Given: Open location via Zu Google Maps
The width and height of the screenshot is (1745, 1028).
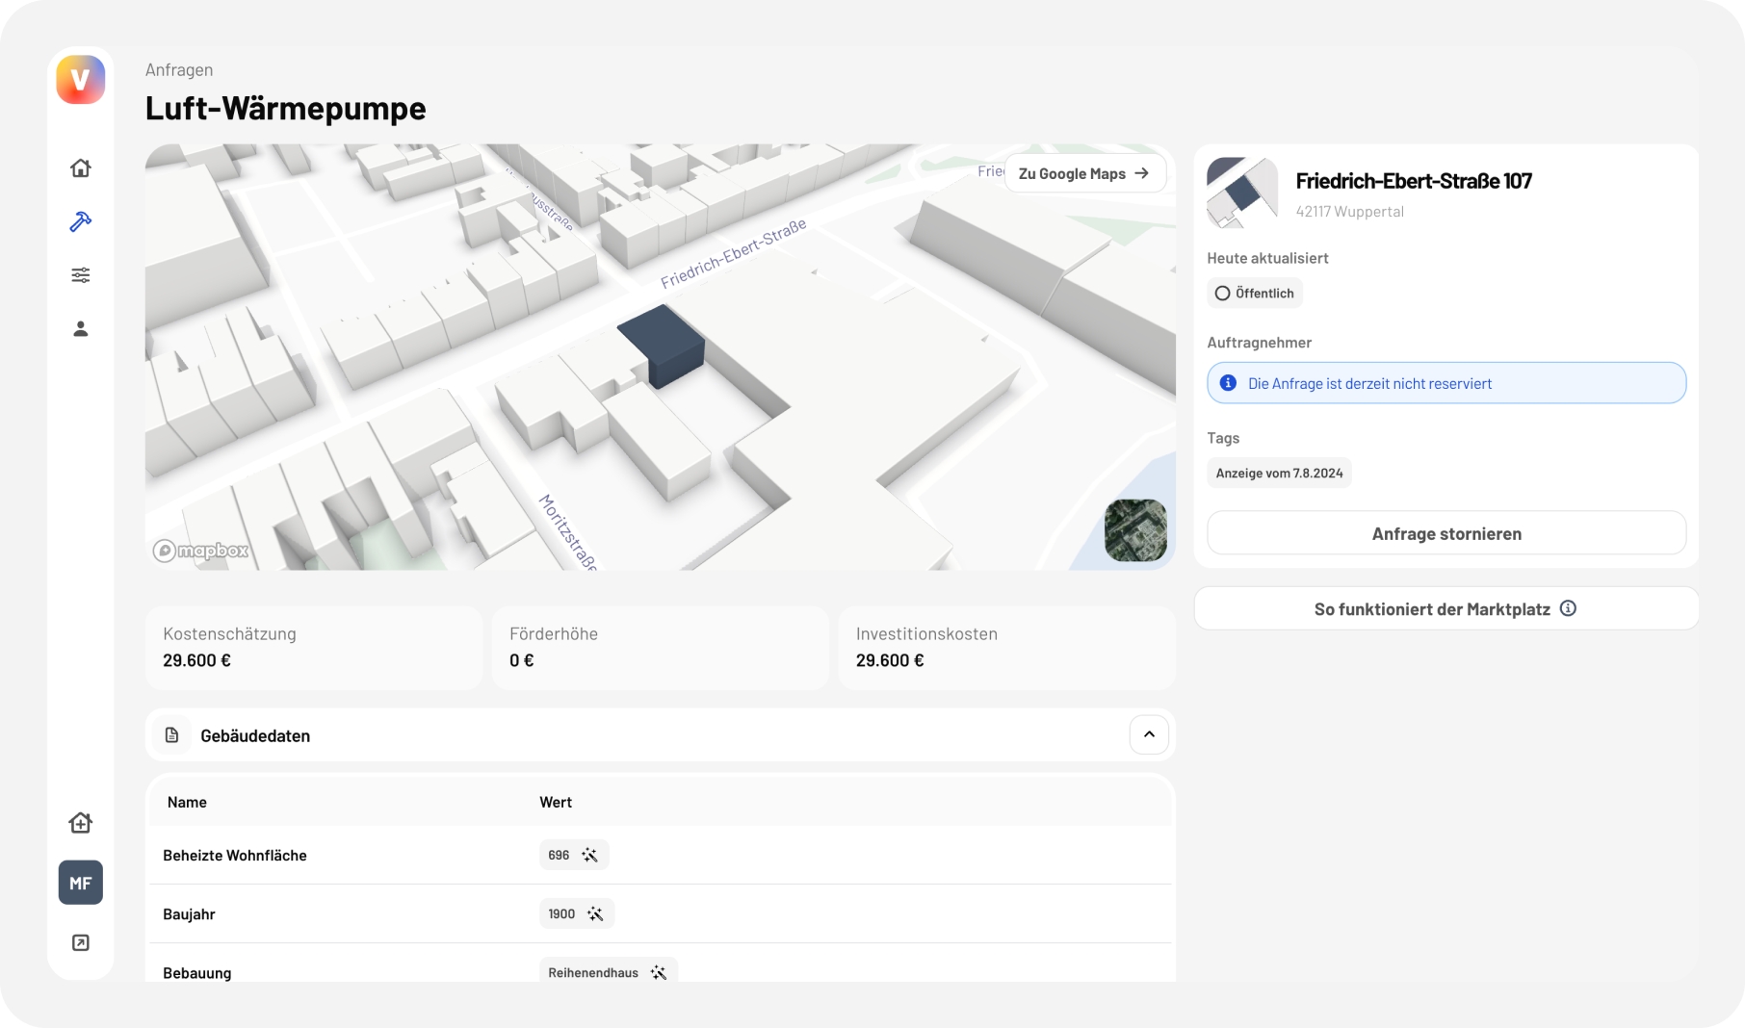Looking at the screenshot, I should coord(1084,173).
